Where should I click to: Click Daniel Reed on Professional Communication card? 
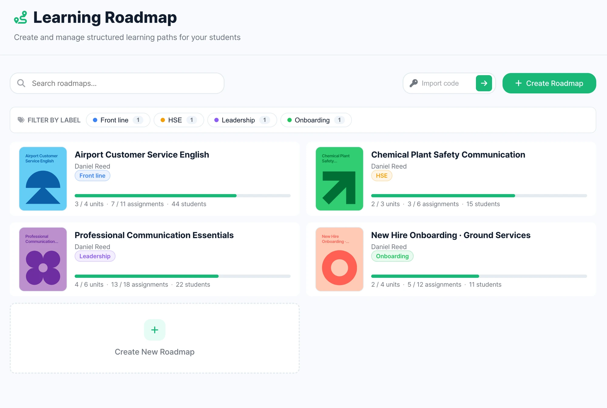92,247
